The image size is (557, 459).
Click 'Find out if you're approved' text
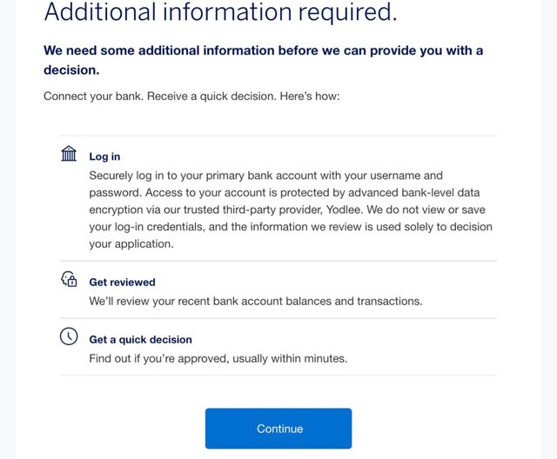[x=159, y=358]
